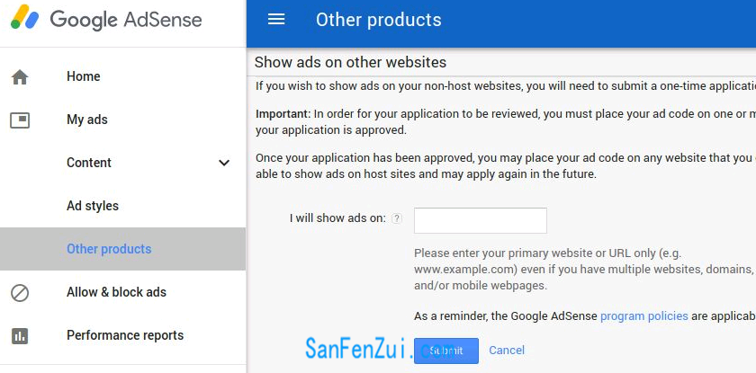756x373 pixels.
Task: Click the Other products header title
Action: 379,20
